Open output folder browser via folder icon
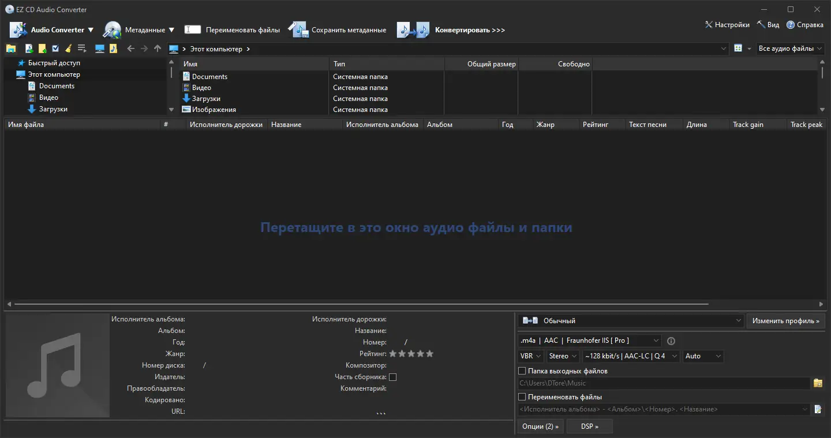831x438 pixels. point(818,383)
